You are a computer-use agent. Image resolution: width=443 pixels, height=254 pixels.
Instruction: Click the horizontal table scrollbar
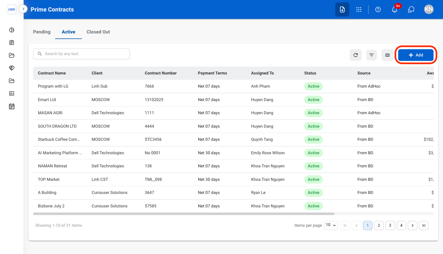tap(184, 214)
